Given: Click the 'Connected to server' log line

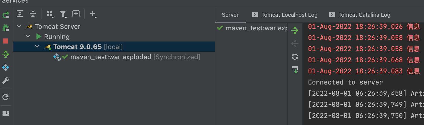Looking at the screenshot, I should pyautogui.click(x=345, y=82).
